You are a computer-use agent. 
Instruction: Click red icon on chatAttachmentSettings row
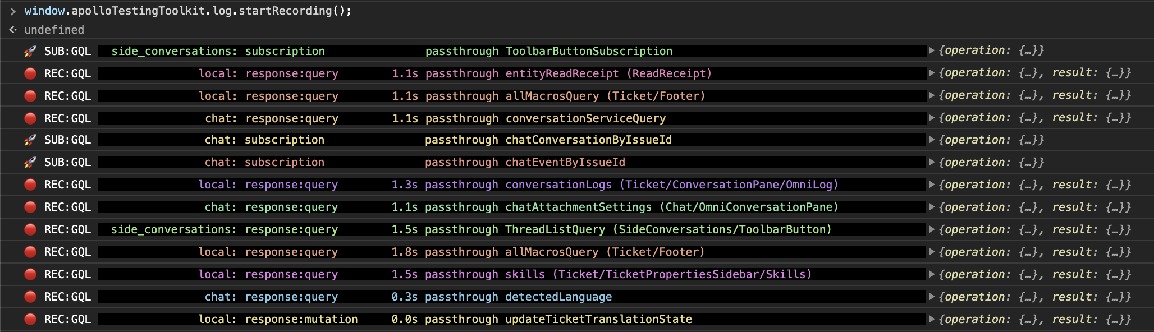click(x=30, y=207)
